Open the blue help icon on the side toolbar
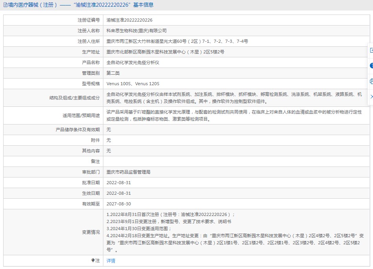 point(371,66)
